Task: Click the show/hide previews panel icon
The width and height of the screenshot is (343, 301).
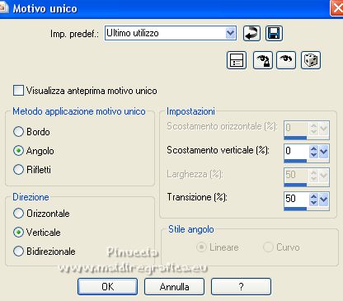Action: pos(237,60)
